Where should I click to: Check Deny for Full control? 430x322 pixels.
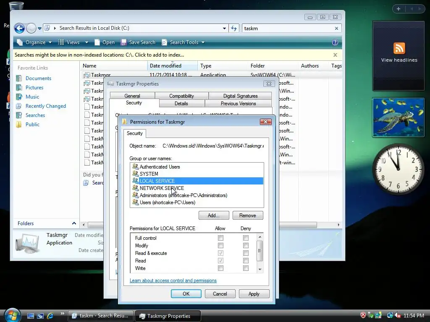point(246,238)
